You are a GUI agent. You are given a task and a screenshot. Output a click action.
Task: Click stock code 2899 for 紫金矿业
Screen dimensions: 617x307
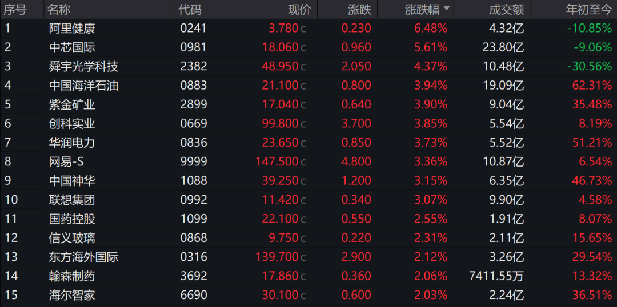point(193,104)
